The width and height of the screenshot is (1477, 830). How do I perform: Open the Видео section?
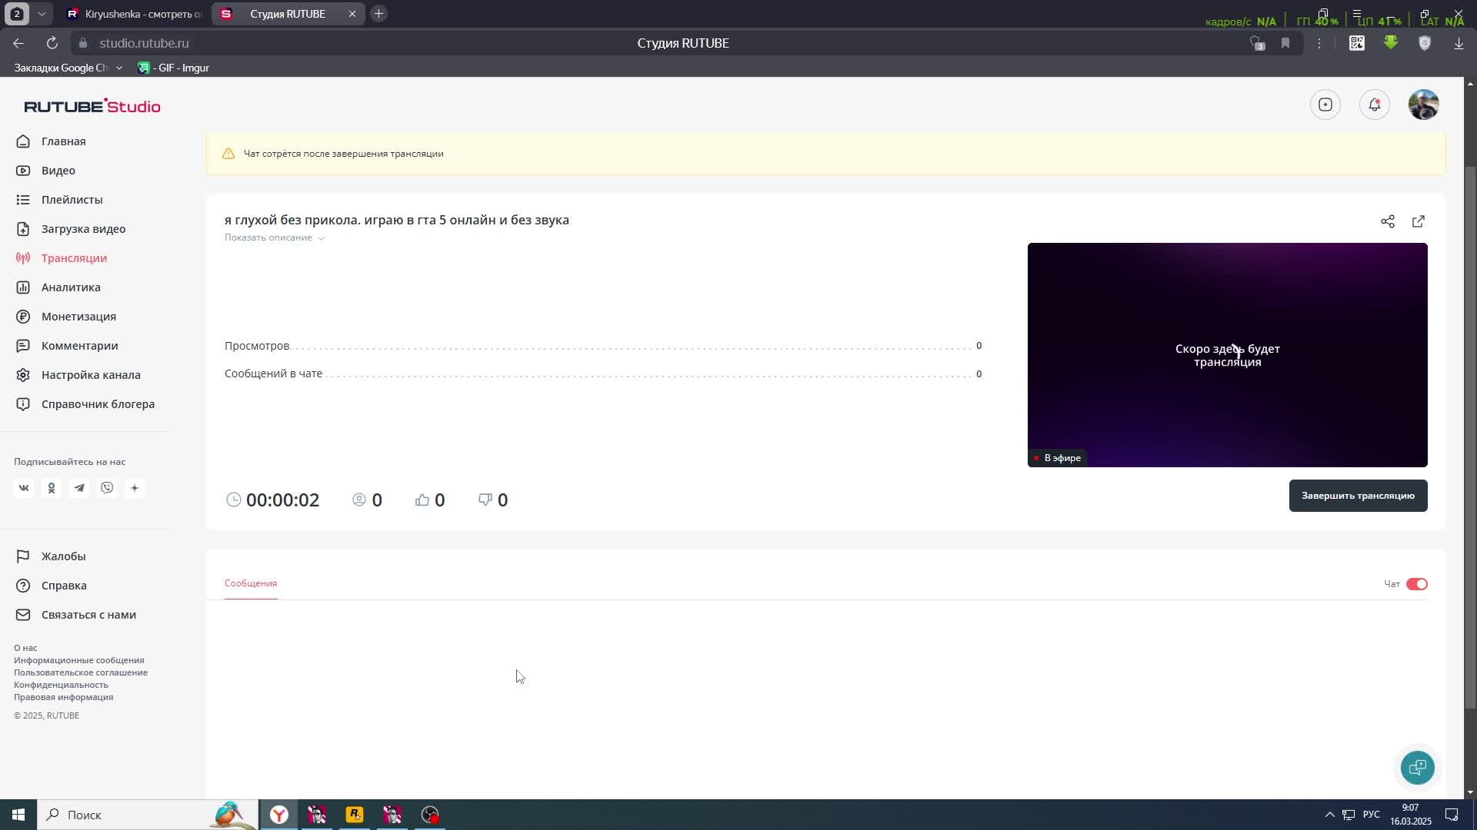(x=58, y=171)
